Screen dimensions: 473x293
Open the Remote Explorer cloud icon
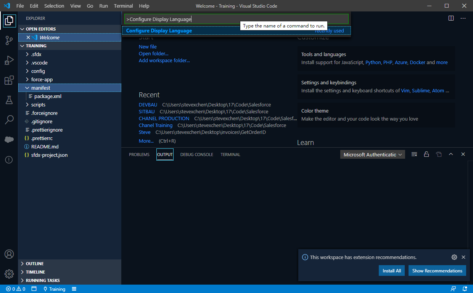[9, 140]
